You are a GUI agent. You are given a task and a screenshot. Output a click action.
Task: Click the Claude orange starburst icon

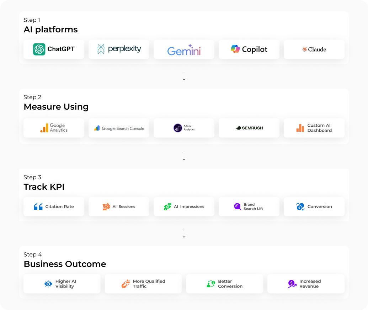click(x=305, y=49)
